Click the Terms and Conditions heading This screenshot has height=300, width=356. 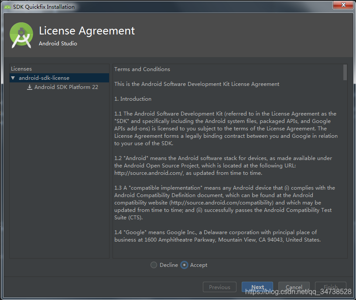coord(142,69)
